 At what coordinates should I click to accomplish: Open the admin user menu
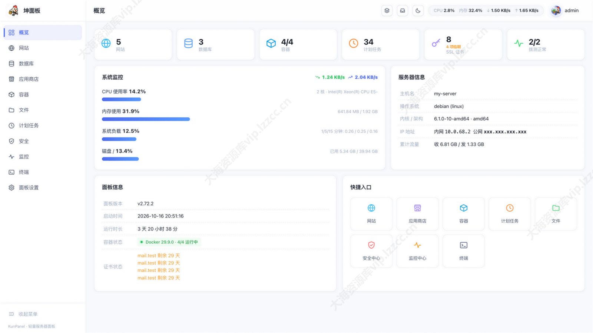[565, 11]
